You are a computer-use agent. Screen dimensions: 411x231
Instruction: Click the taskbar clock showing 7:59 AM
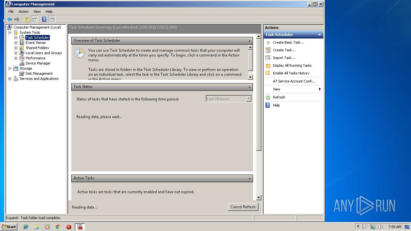click(395, 227)
